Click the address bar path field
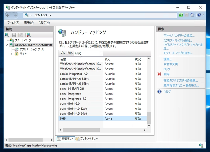 pos(100,15)
